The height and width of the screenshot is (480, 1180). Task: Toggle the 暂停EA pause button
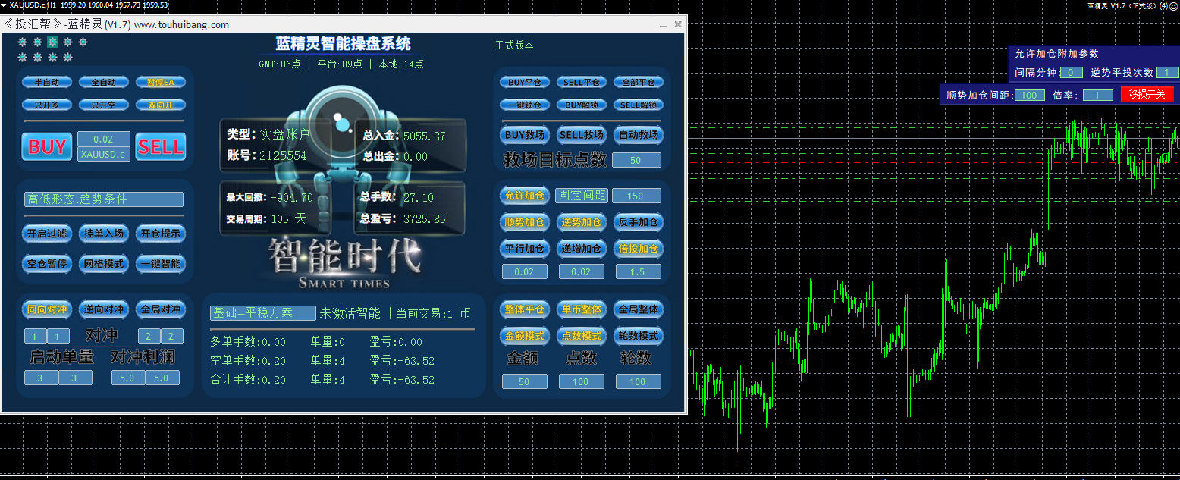(161, 82)
